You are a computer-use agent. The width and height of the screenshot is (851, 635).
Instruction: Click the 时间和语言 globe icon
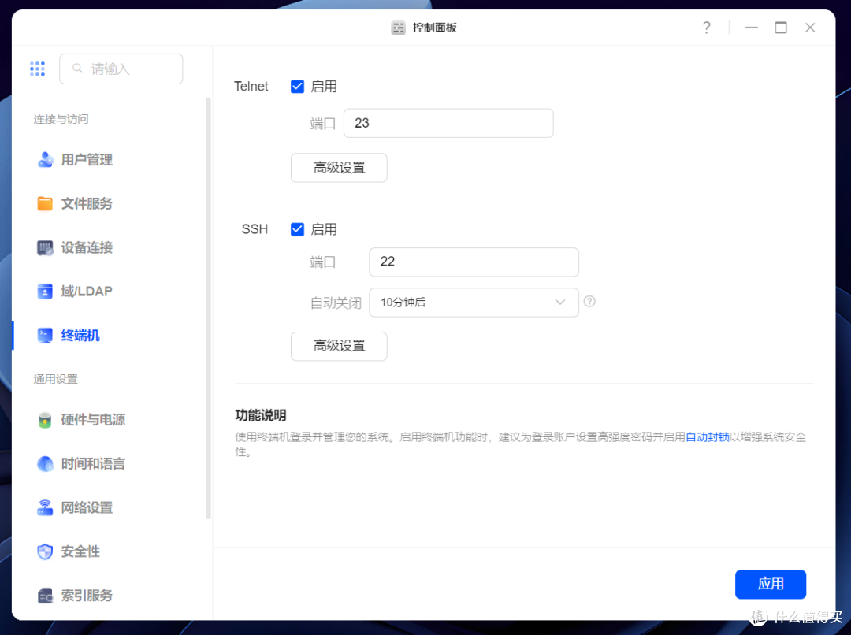click(45, 463)
